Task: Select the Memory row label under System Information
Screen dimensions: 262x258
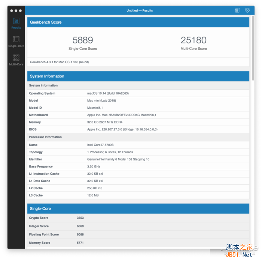Action: (x=35, y=122)
